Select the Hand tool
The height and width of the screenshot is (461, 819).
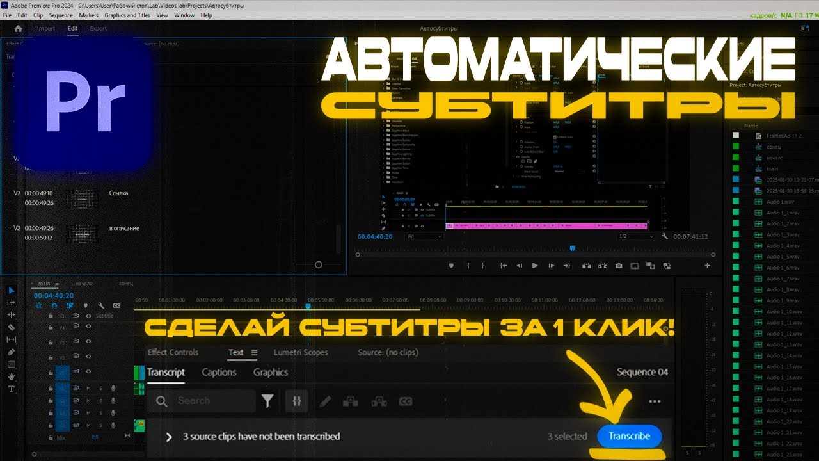click(12, 376)
